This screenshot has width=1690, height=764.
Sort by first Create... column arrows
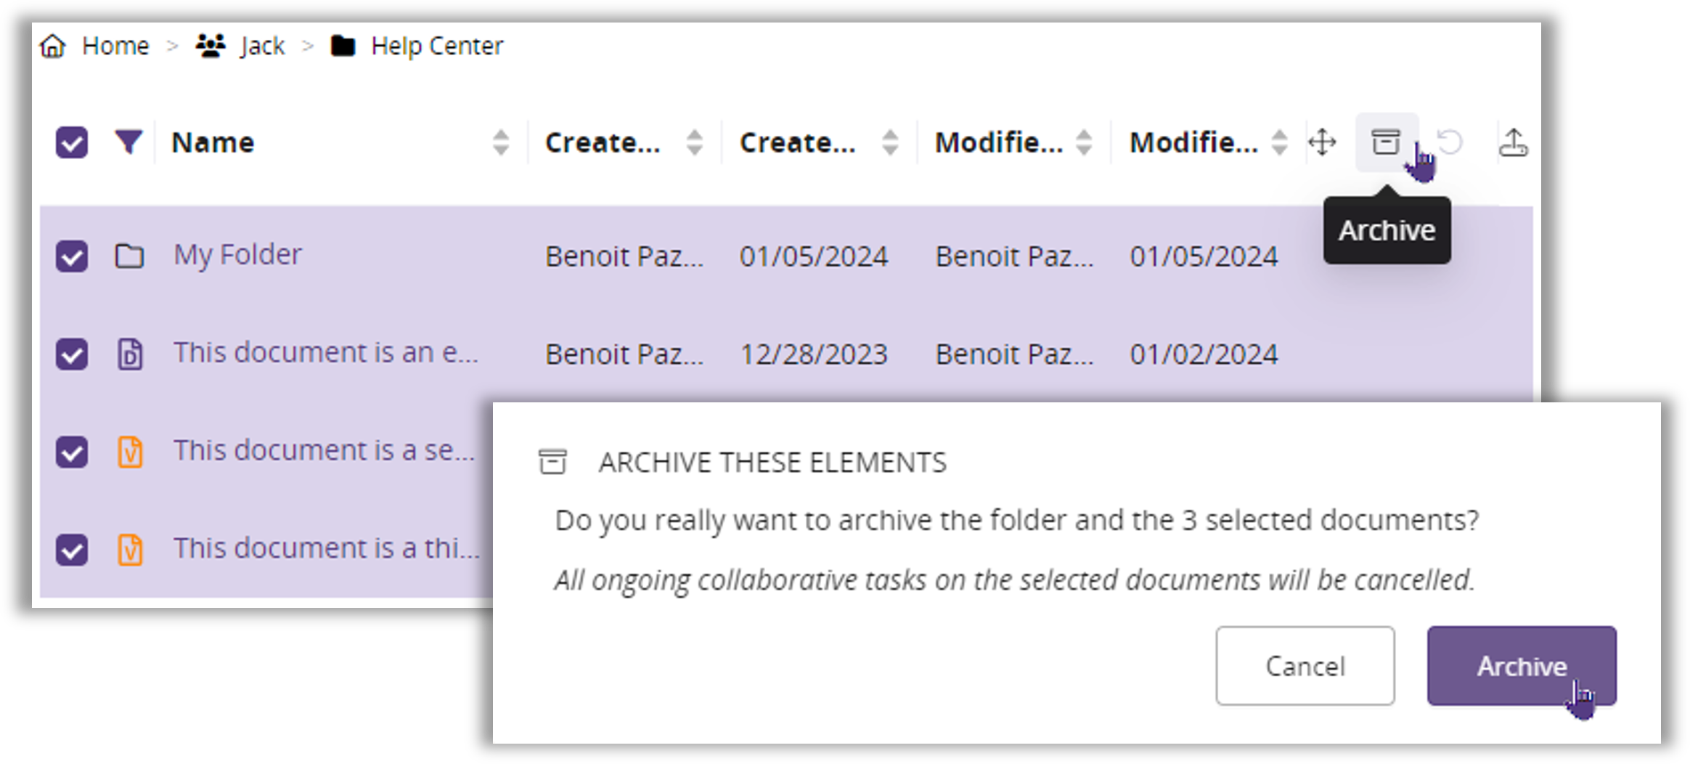[x=695, y=142]
